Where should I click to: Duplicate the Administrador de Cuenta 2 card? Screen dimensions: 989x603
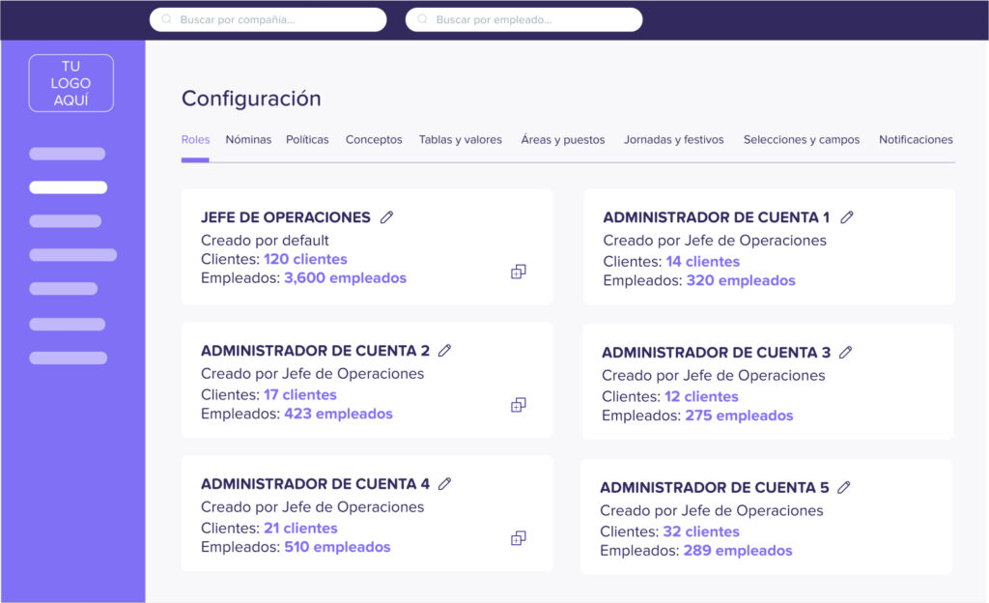pyautogui.click(x=518, y=405)
